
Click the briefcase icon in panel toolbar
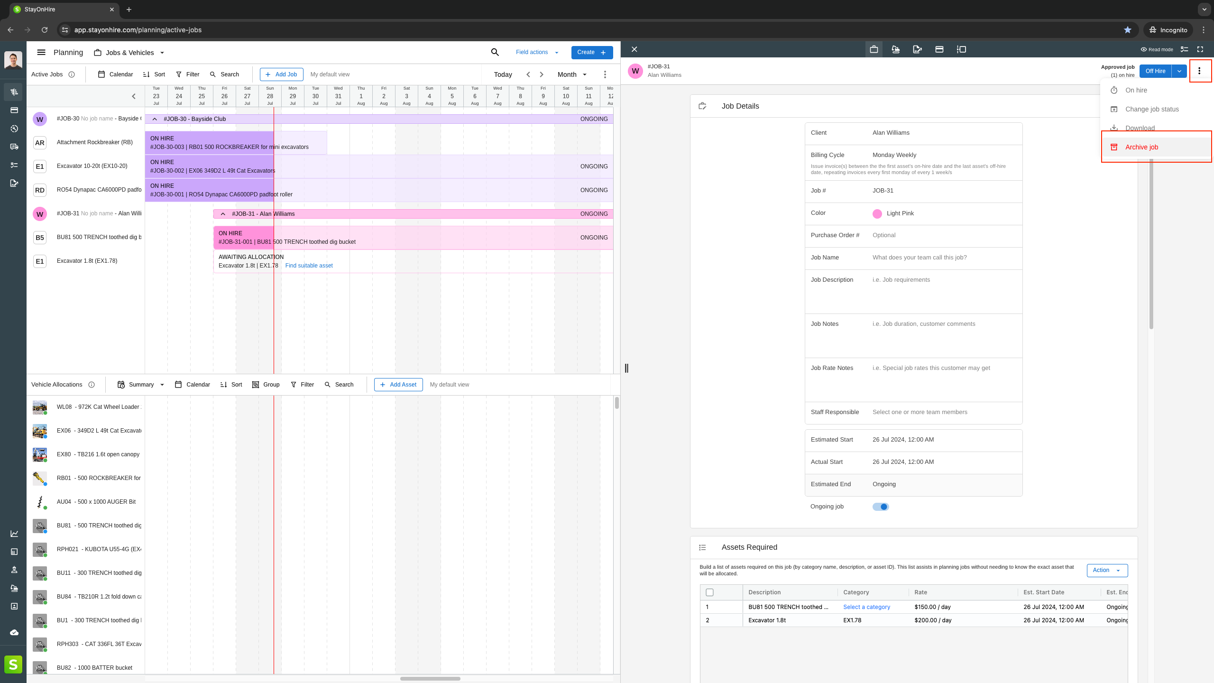[874, 49]
